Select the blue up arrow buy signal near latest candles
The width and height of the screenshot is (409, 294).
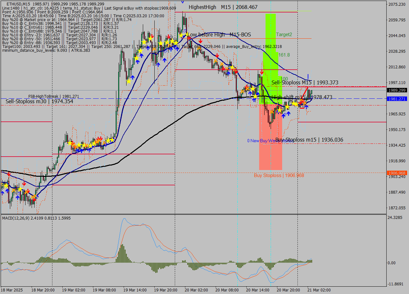[x=306, y=107]
